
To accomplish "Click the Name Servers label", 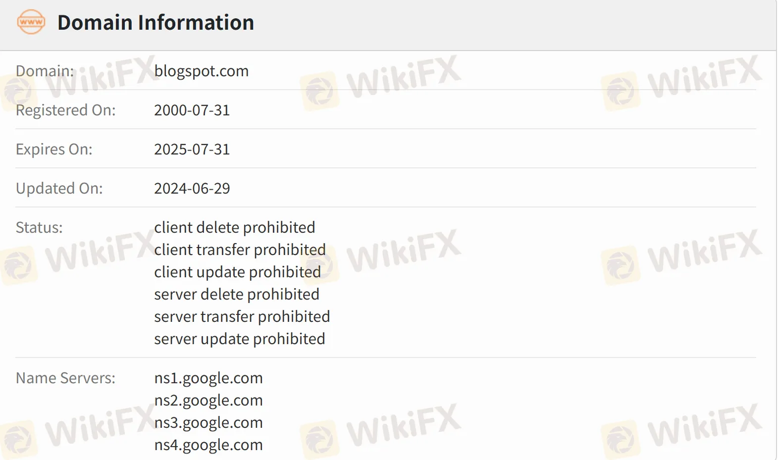I will (65, 378).
